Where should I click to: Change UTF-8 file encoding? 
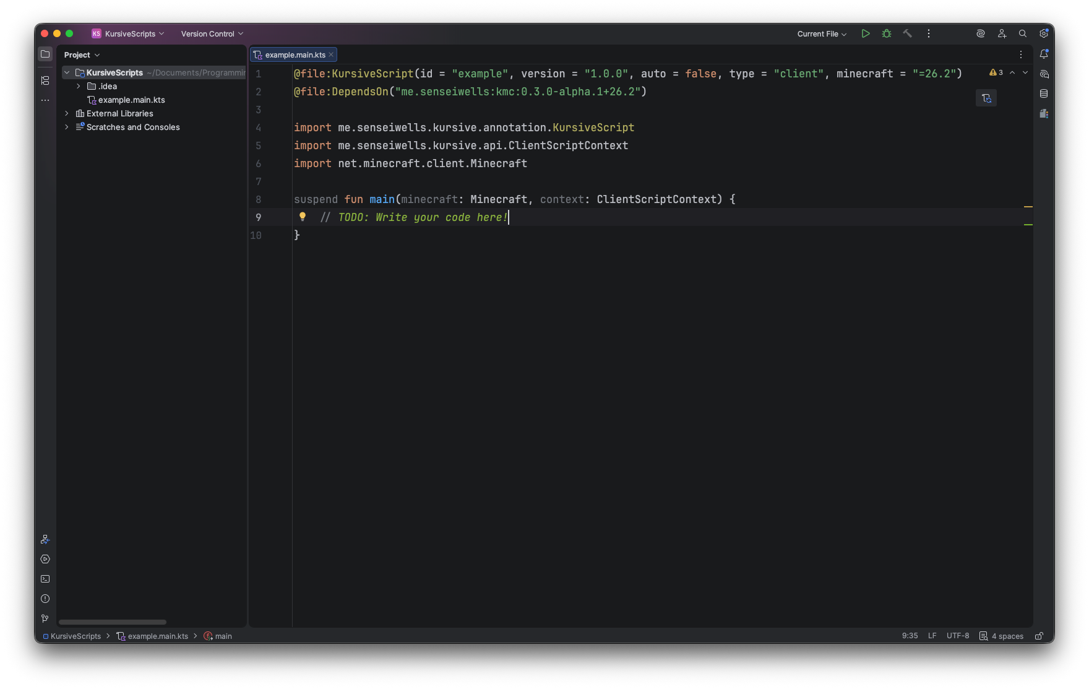pyautogui.click(x=958, y=636)
